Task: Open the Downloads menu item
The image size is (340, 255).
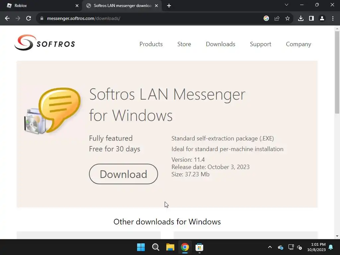Action: tap(220, 44)
